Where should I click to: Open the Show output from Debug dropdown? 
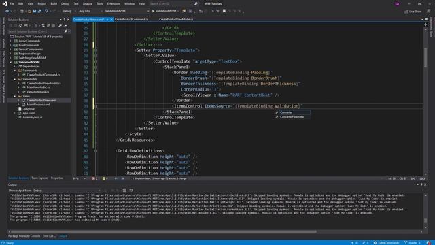pyautogui.click(x=67, y=191)
